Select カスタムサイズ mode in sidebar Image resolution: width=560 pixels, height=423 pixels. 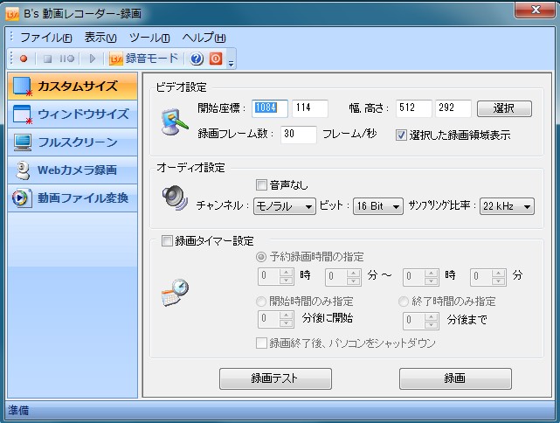73,87
